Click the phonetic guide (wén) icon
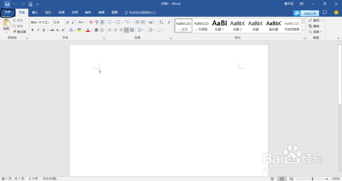 (97, 22)
